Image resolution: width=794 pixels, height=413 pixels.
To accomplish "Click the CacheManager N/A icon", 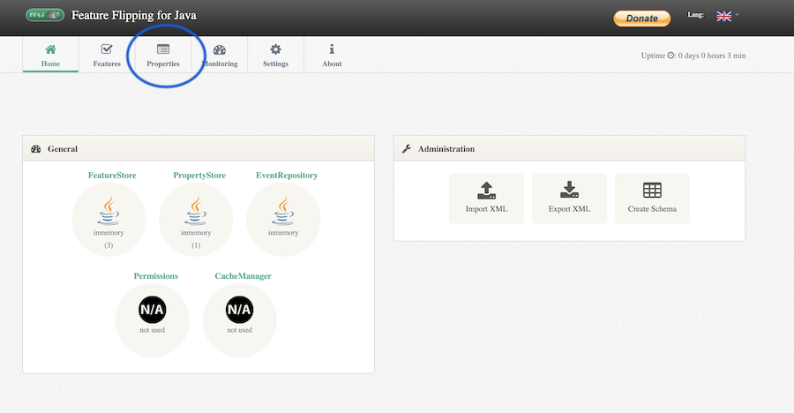I will (239, 311).
